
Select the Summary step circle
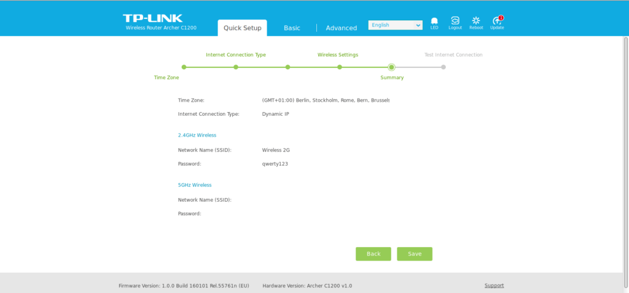coord(391,67)
